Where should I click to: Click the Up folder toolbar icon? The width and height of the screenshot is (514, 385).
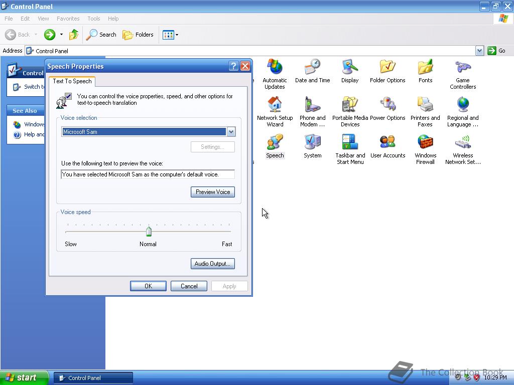[x=74, y=35]
